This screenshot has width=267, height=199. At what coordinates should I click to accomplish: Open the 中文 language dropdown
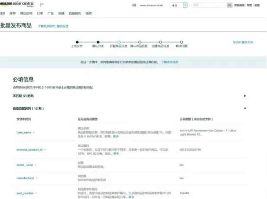178,5
